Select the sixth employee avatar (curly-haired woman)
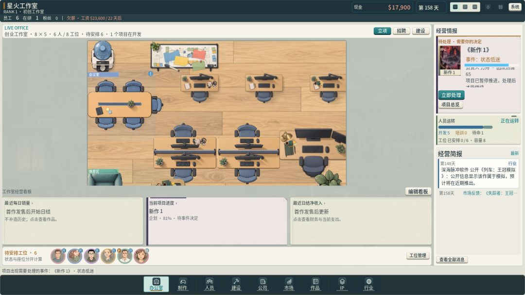Image resolution: width=525 pixels, height=295 pixels. (x=141, y=256)
